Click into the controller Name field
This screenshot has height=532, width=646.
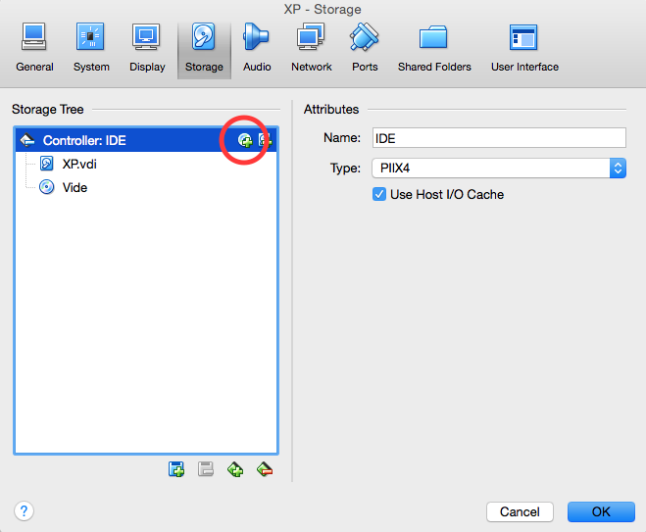499,138
